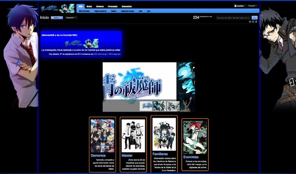Select the third slider thumbnail
The height and width of the screenshot is (174, 296).
tap(173, 106)
